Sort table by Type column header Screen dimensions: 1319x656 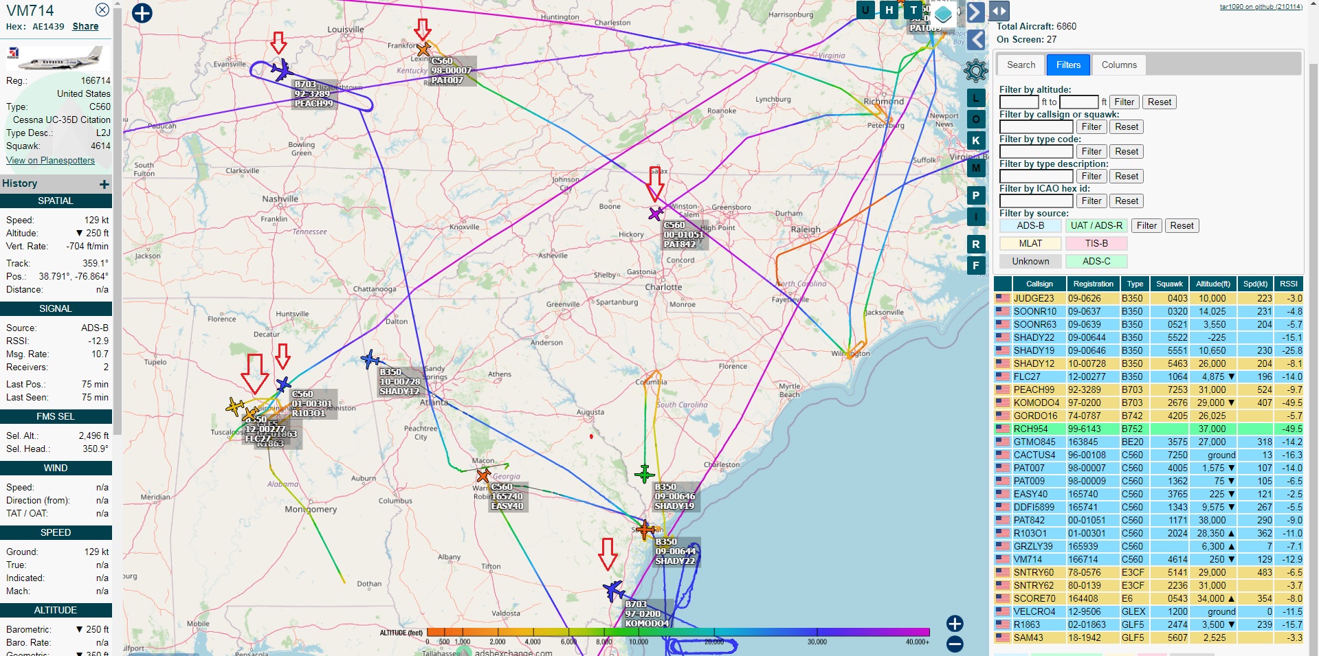pos(1135,284)
